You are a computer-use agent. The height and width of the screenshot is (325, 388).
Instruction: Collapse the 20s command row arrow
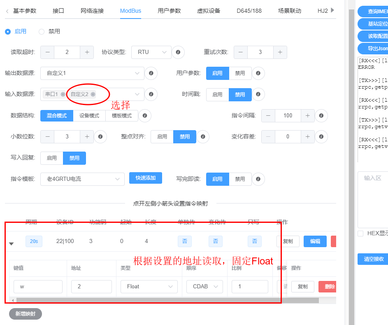[12, 243]
